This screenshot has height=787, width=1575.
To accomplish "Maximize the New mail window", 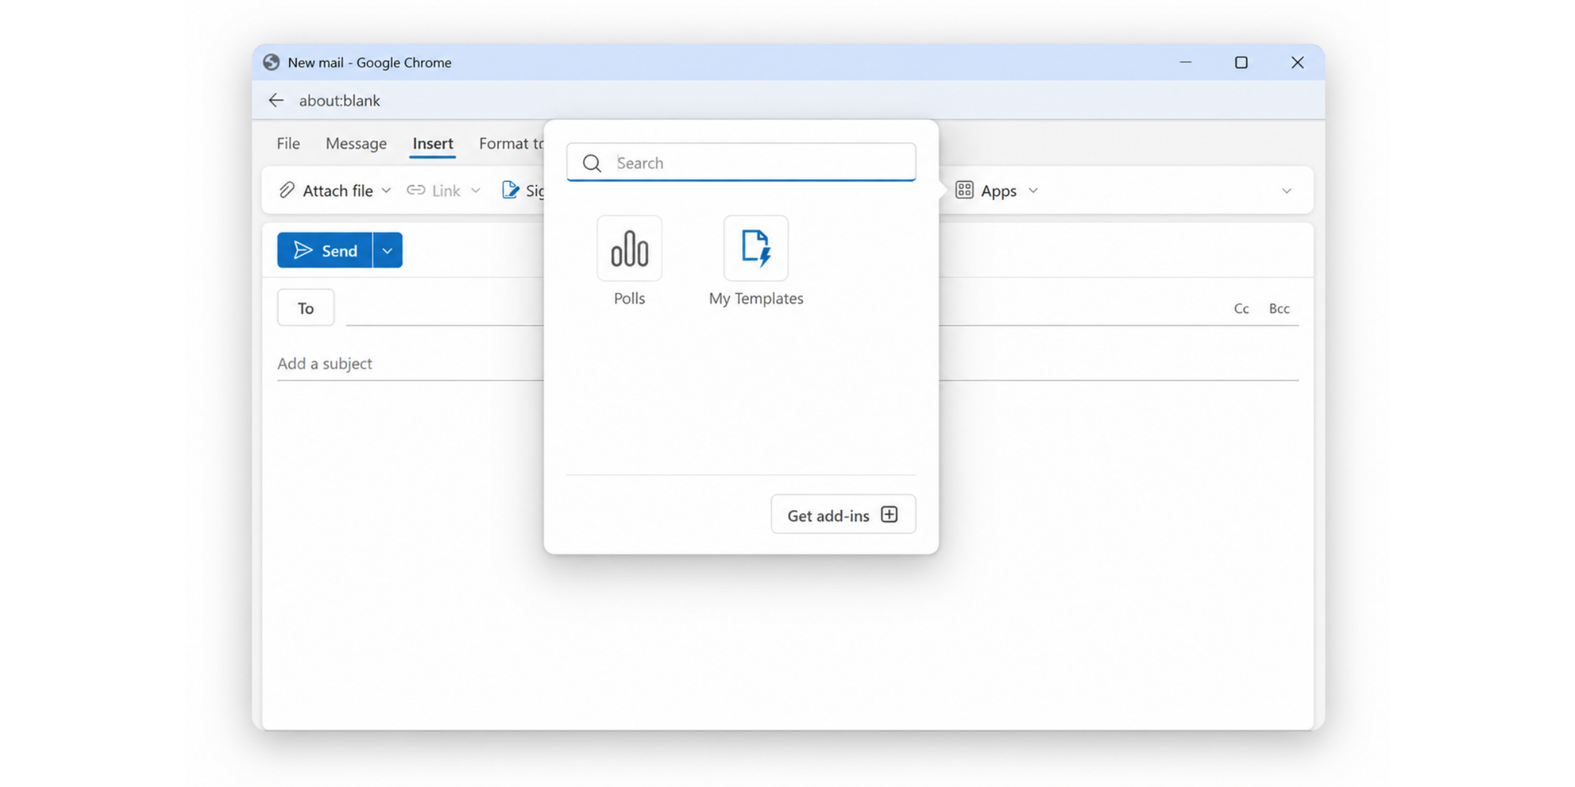I will [x=1241, y=62].
